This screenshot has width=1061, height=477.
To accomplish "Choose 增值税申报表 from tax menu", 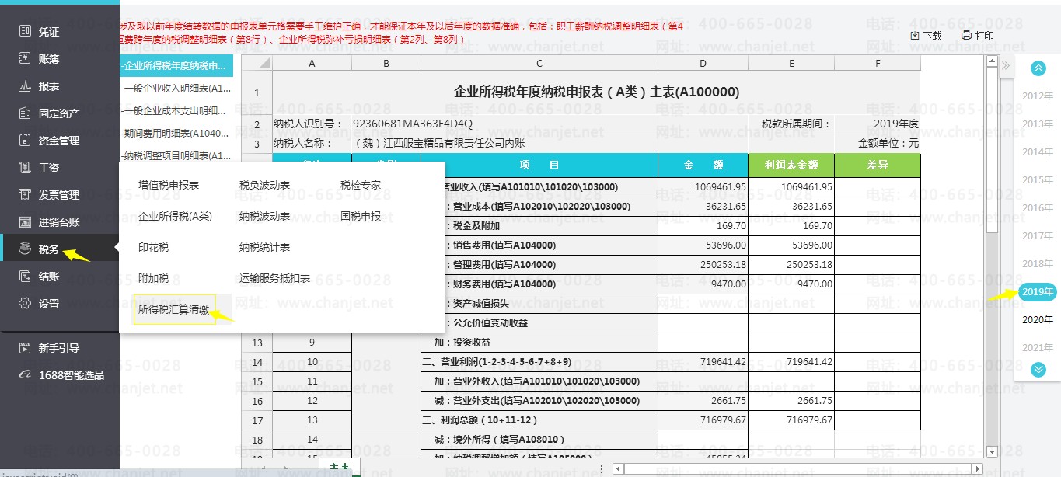I will tap(169, 185).
